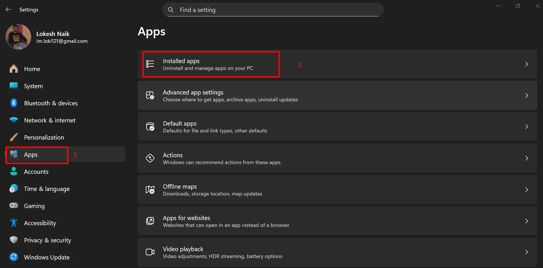
Task: Open Privacy & security section
Action: point(47,240)
